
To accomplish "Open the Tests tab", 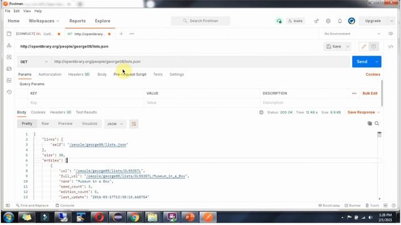I will (158, 74).
